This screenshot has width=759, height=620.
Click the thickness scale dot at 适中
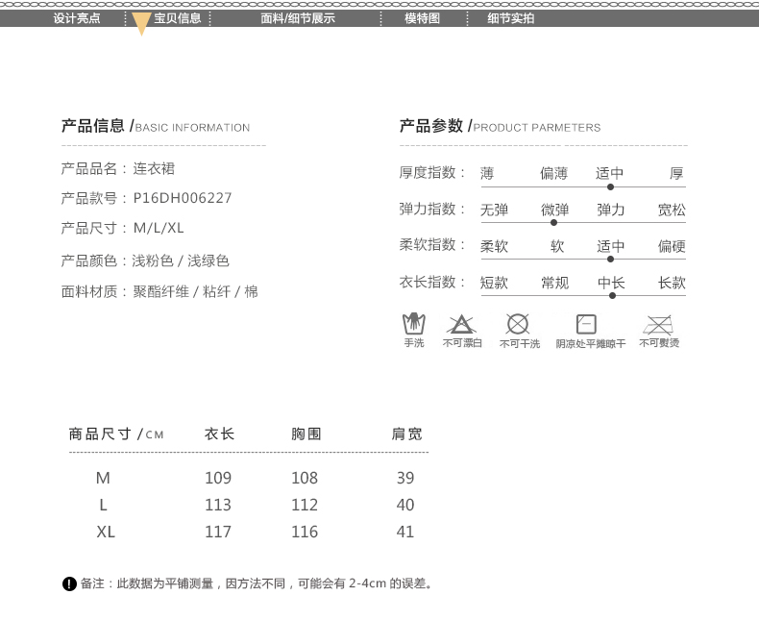pos(610,186)
